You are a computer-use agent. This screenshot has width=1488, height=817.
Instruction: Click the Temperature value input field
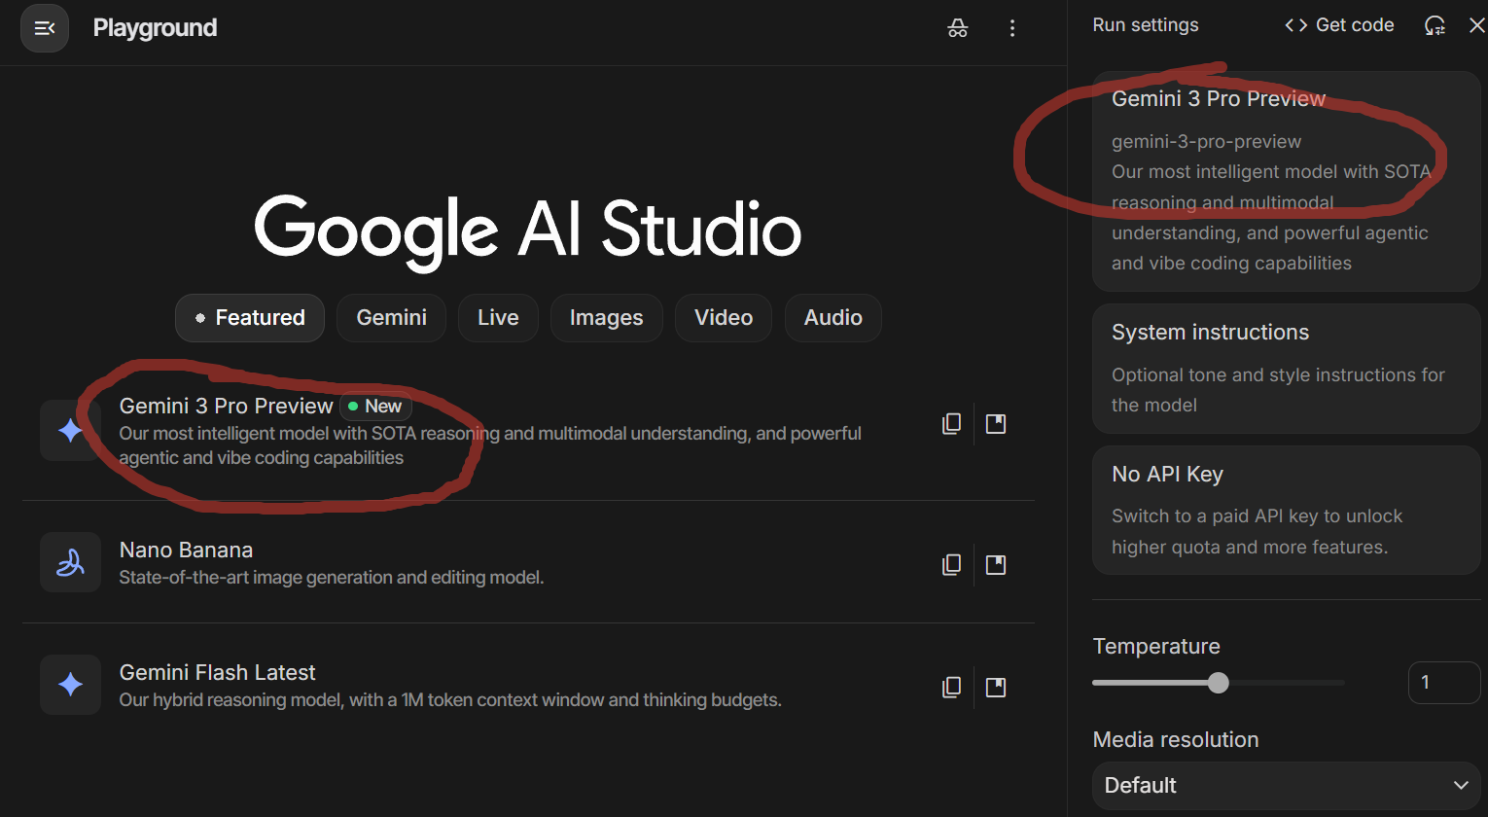click(1443, 683)
